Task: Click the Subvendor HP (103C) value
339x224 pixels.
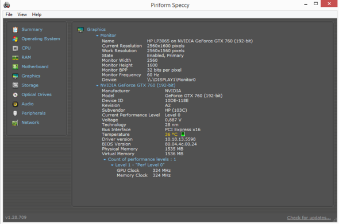Action: pos(176,110)
